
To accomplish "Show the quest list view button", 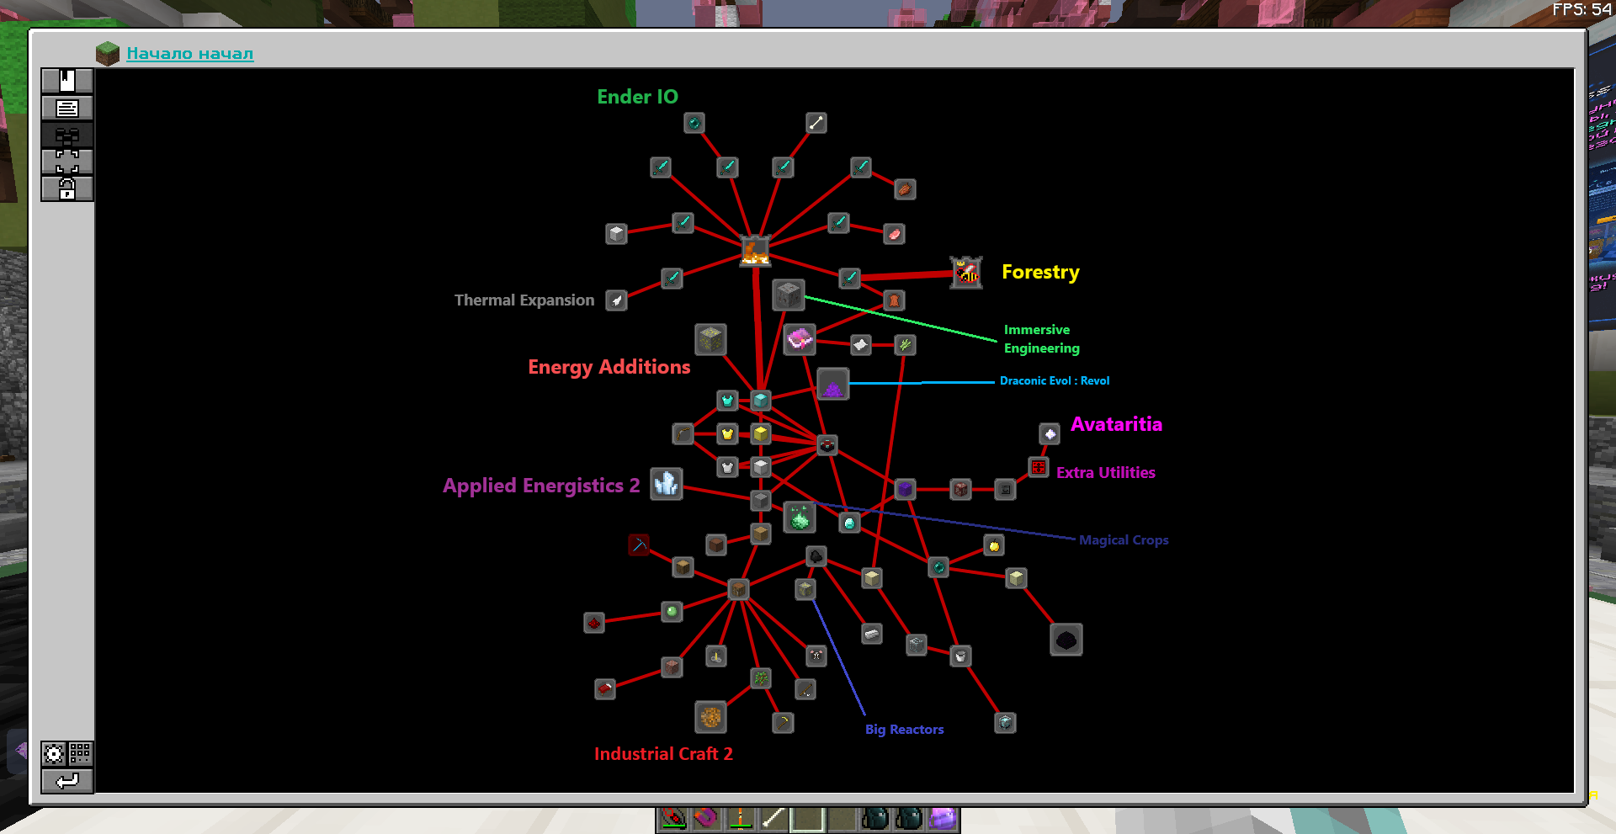I will pyautogui.click(x=67, y=108).
